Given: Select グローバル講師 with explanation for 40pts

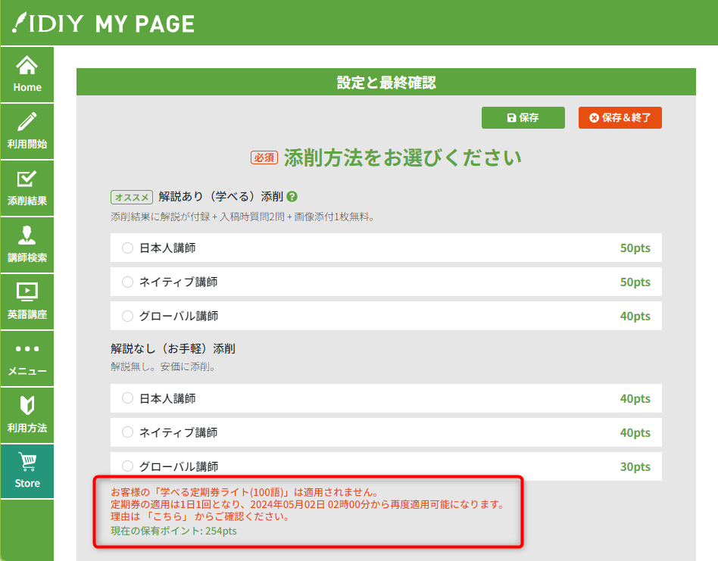Looking at the screenshot, I should [x=127, y=316].
